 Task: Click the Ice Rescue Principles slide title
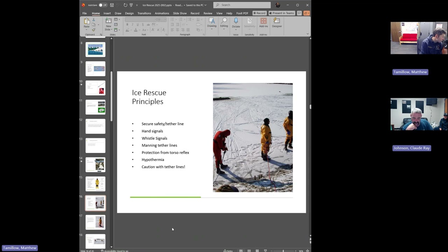(149, 97)
